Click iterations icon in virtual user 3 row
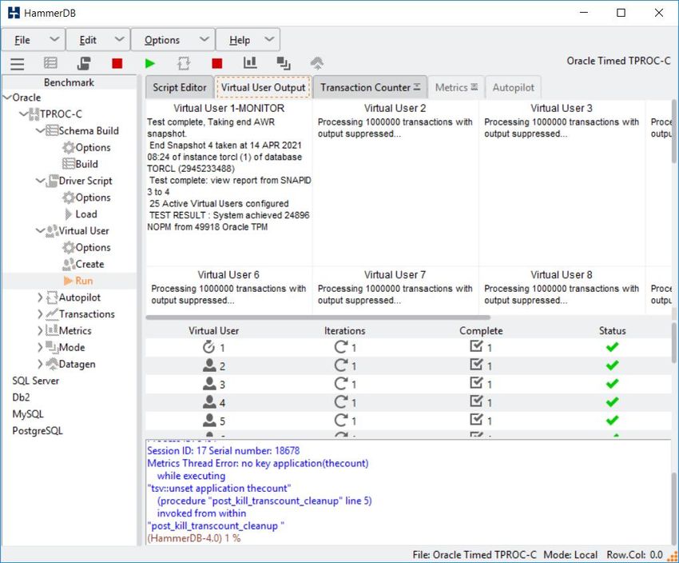Viewport: 679px width, 563px height. [x=341, y=383]
